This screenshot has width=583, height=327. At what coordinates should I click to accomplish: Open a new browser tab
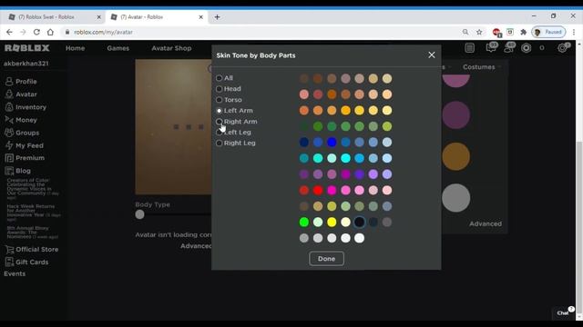(x=217, y=17)
